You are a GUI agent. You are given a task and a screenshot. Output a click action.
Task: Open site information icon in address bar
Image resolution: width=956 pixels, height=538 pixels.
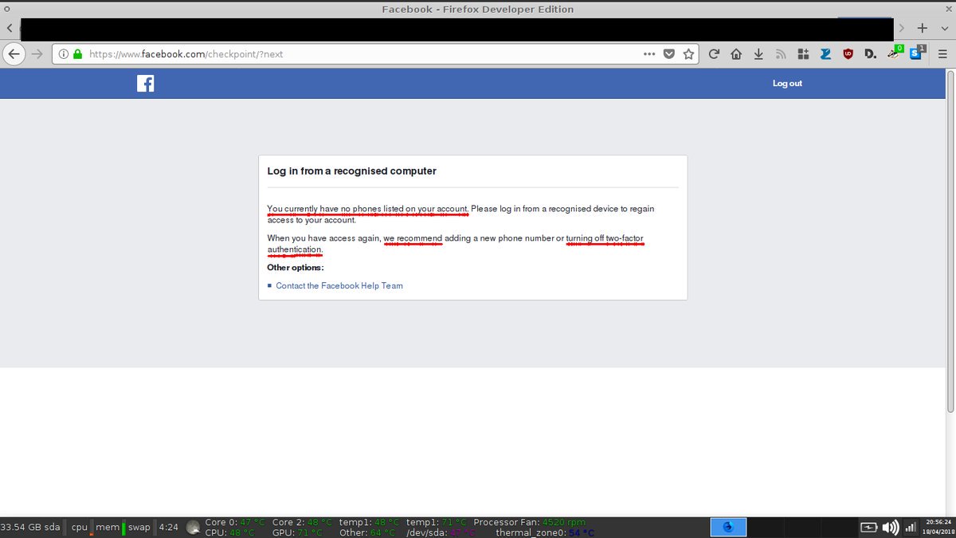coord(64,54)
